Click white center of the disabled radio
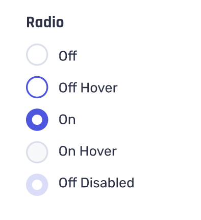This screenshot has height=220, width=201. point(37,185)
